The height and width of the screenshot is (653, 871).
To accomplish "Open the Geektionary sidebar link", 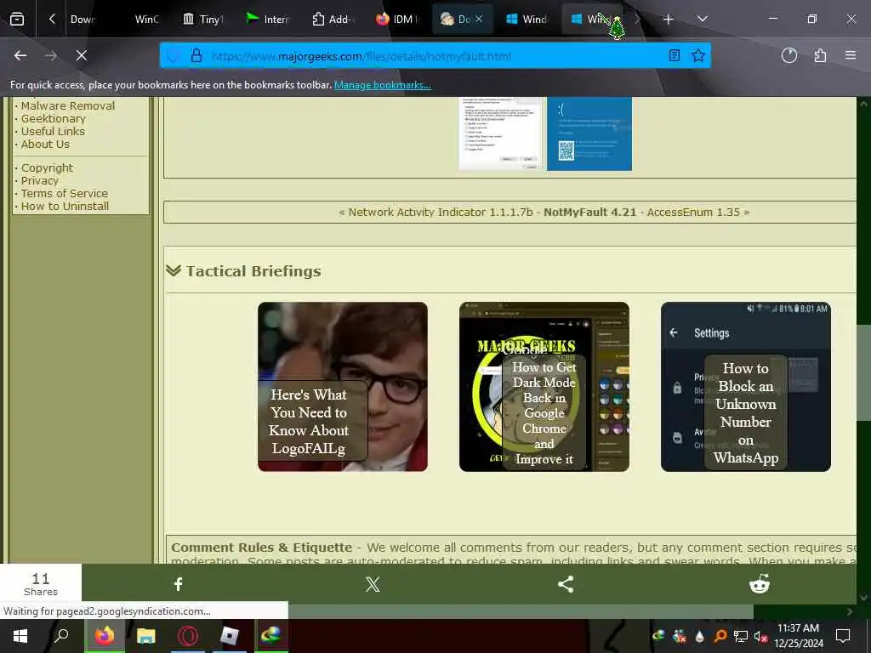I will pos(54,118).
